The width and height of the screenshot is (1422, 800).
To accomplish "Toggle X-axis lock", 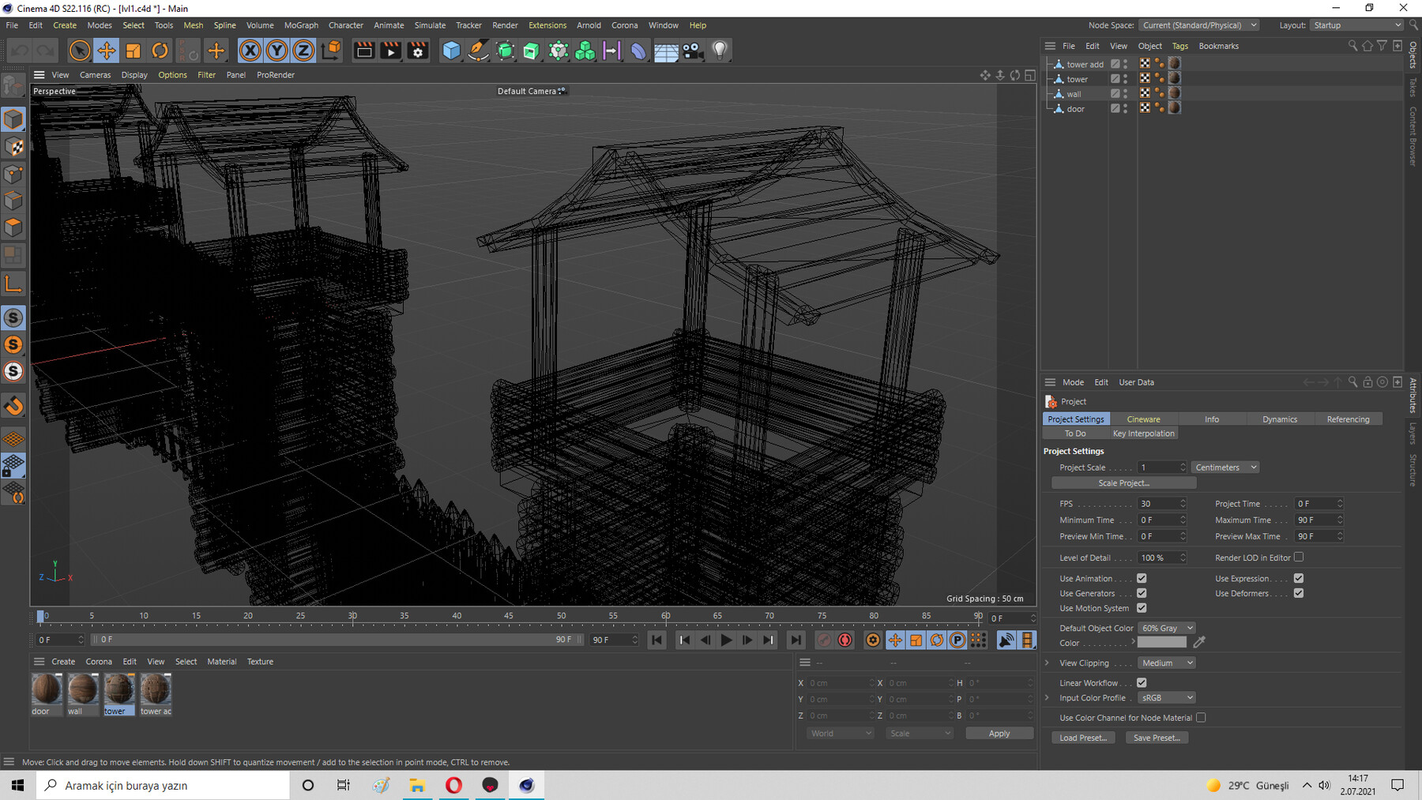I will click(x=250, y=51).
